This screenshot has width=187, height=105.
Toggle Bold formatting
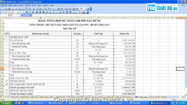(27, 12)
